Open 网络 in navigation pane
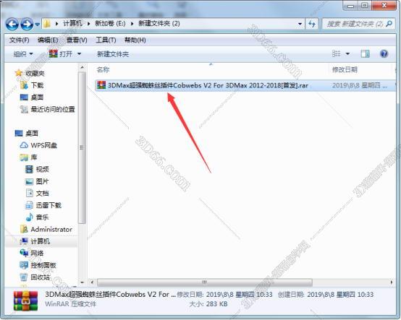Screen dimensions: 401x320 [37, 253]
